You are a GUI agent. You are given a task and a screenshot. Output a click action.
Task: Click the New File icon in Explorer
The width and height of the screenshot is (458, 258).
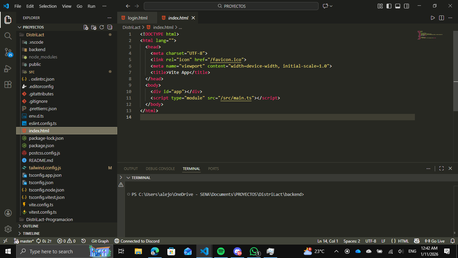pyautogui.click(x=86, y=27)
